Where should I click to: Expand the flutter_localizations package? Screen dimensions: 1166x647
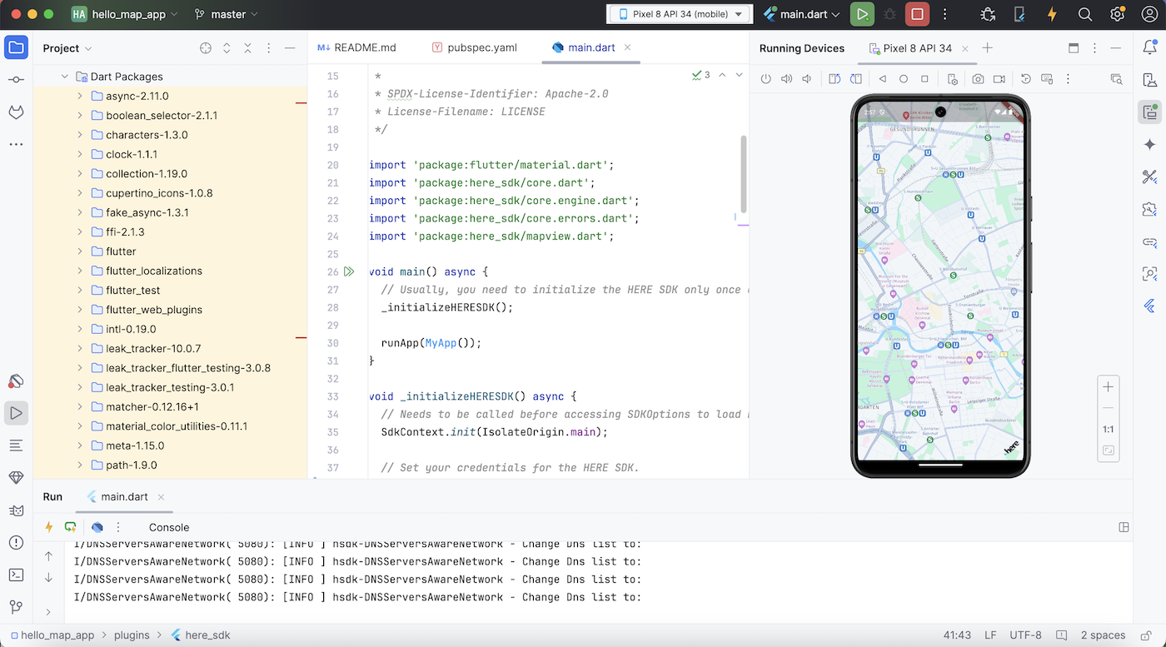(79, 271)
